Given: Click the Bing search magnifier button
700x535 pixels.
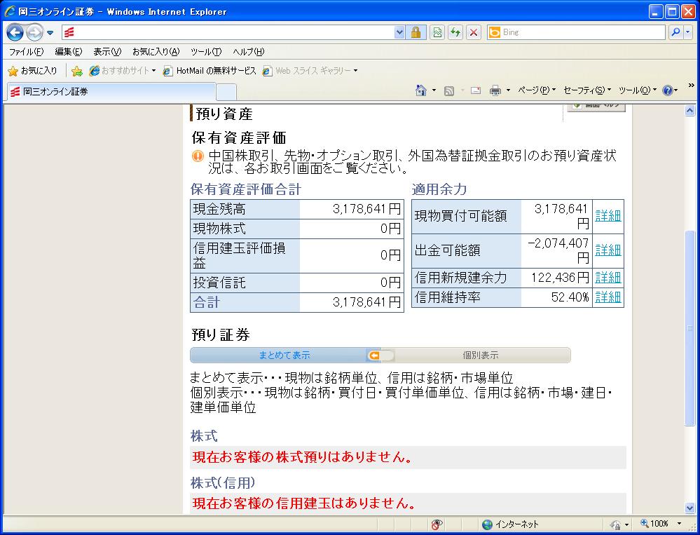Looking at the screenshot, I should click(675, 32).
